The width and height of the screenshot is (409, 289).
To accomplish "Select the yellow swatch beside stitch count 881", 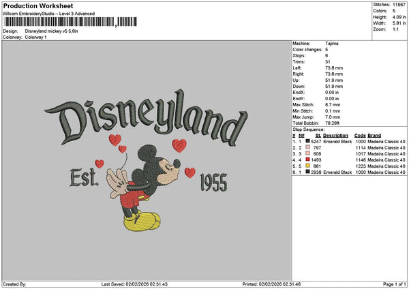I will tap(308, 166).
